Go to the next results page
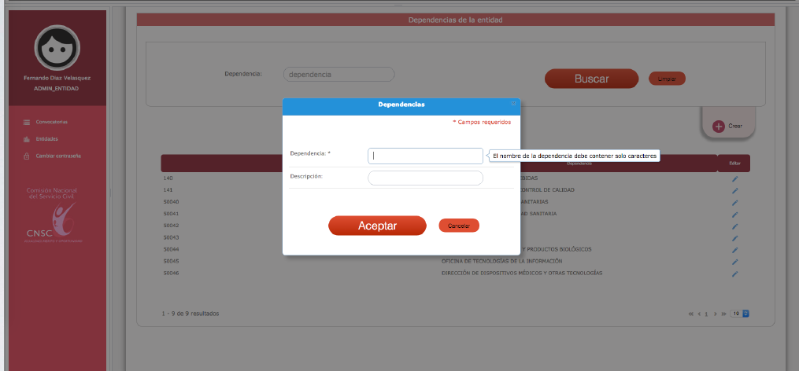 pyautogui.click(x=715, y=314)
